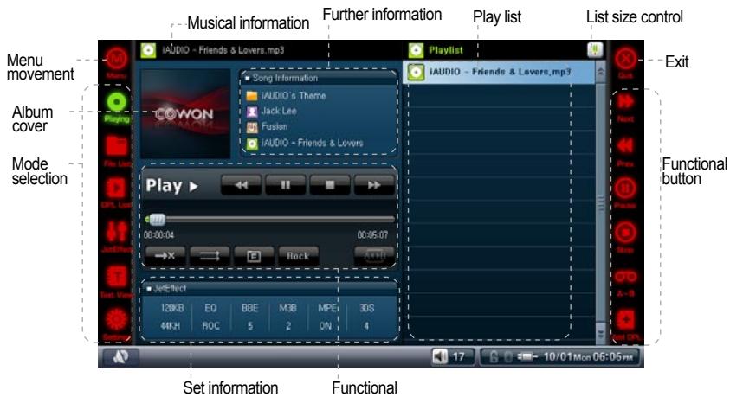This screenshot has width=730, height=397.
Task: Click the music file icon beside title
Action: pos(148,50)
